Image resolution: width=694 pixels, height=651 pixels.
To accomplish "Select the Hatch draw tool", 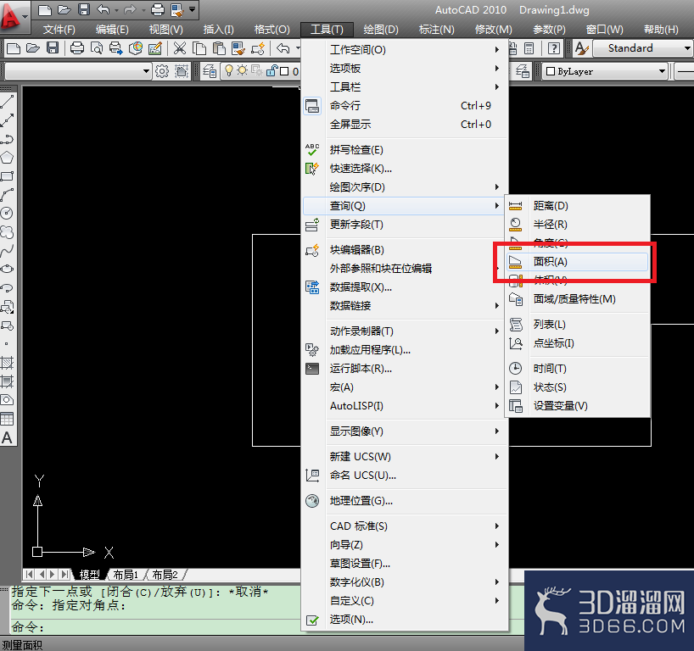I will pos(7,363).
